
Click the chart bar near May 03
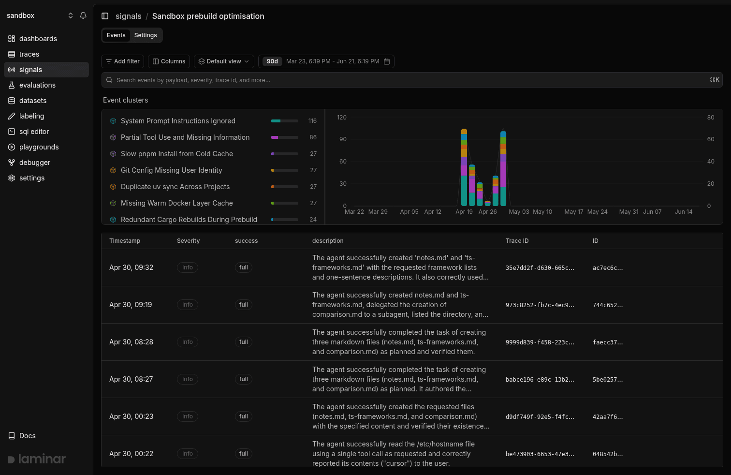(503, 169)
